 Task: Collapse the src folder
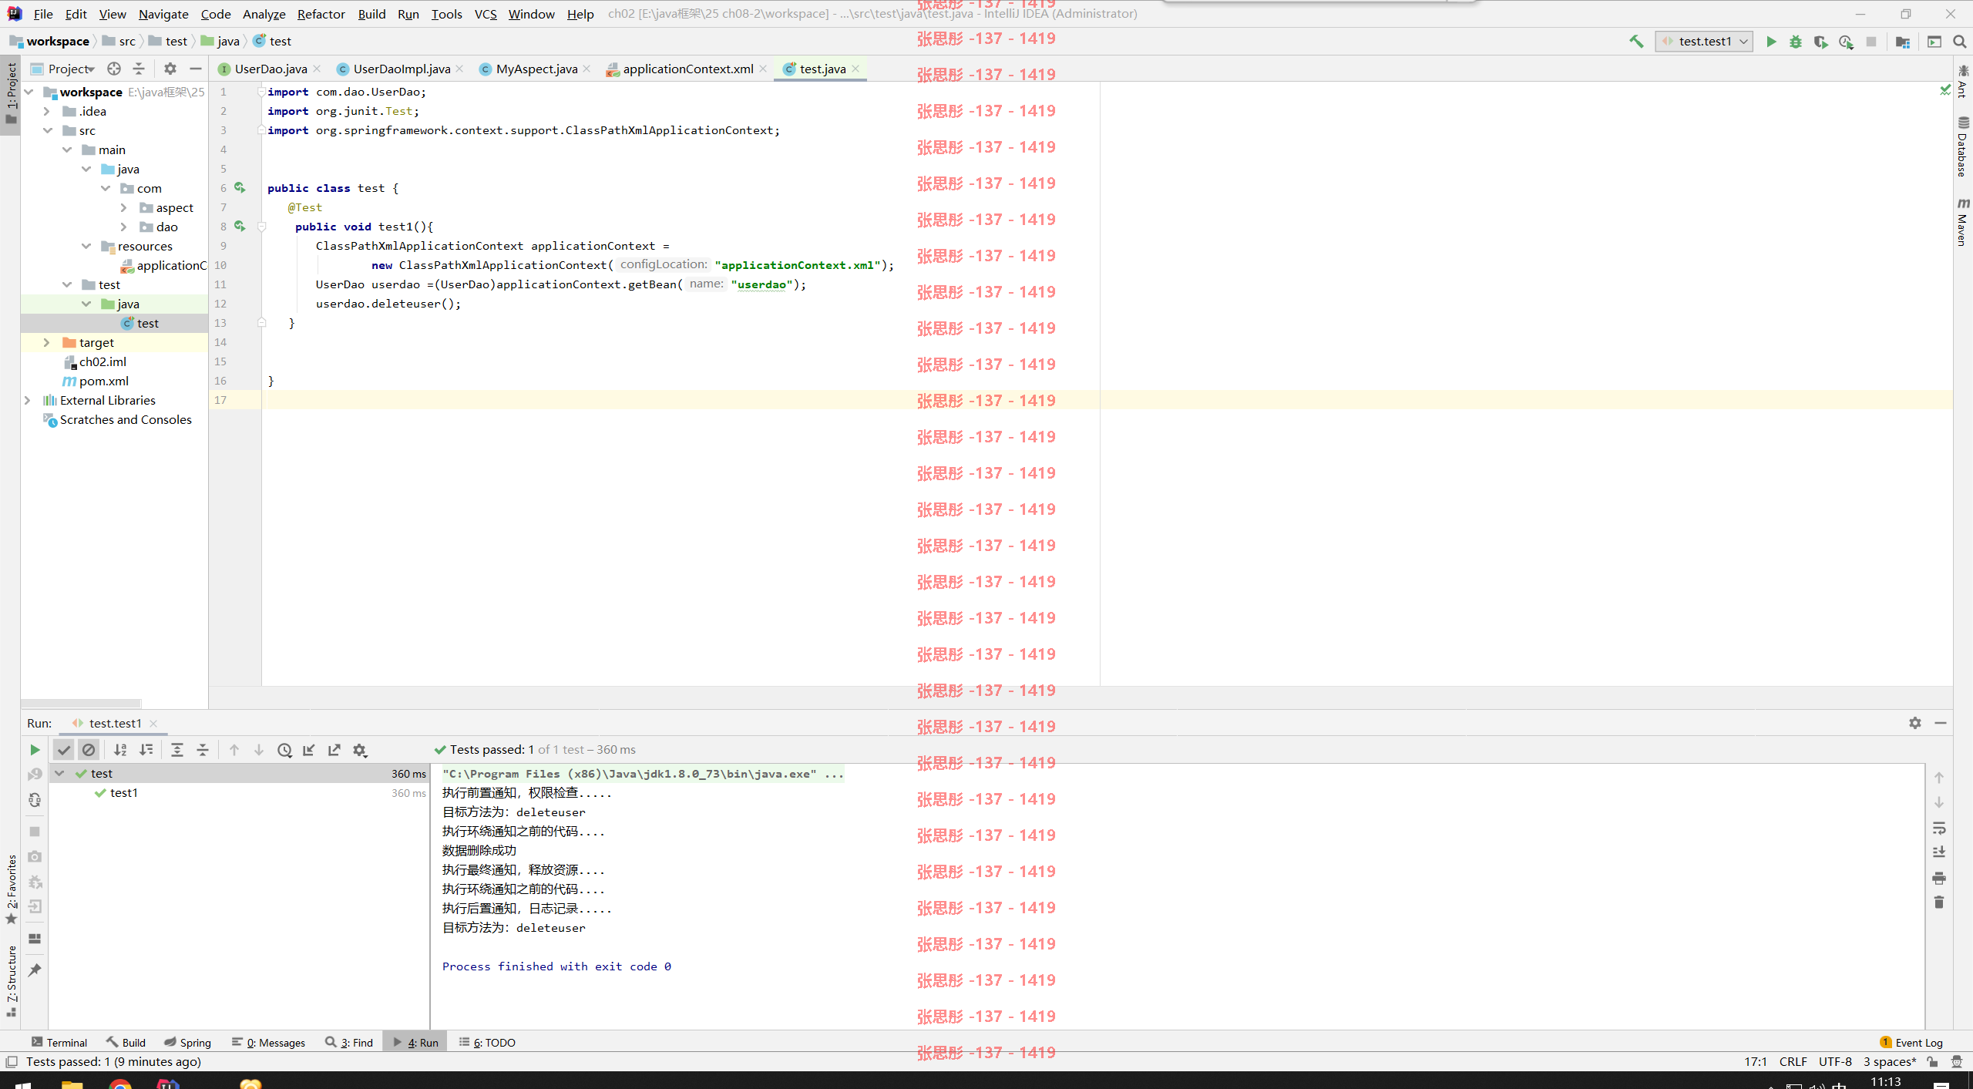click(x=48, y=130)
